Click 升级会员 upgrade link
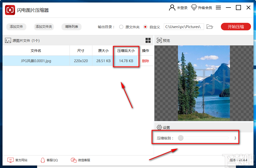The height and width of the screenshot is (168, 256). coord(205,8)
